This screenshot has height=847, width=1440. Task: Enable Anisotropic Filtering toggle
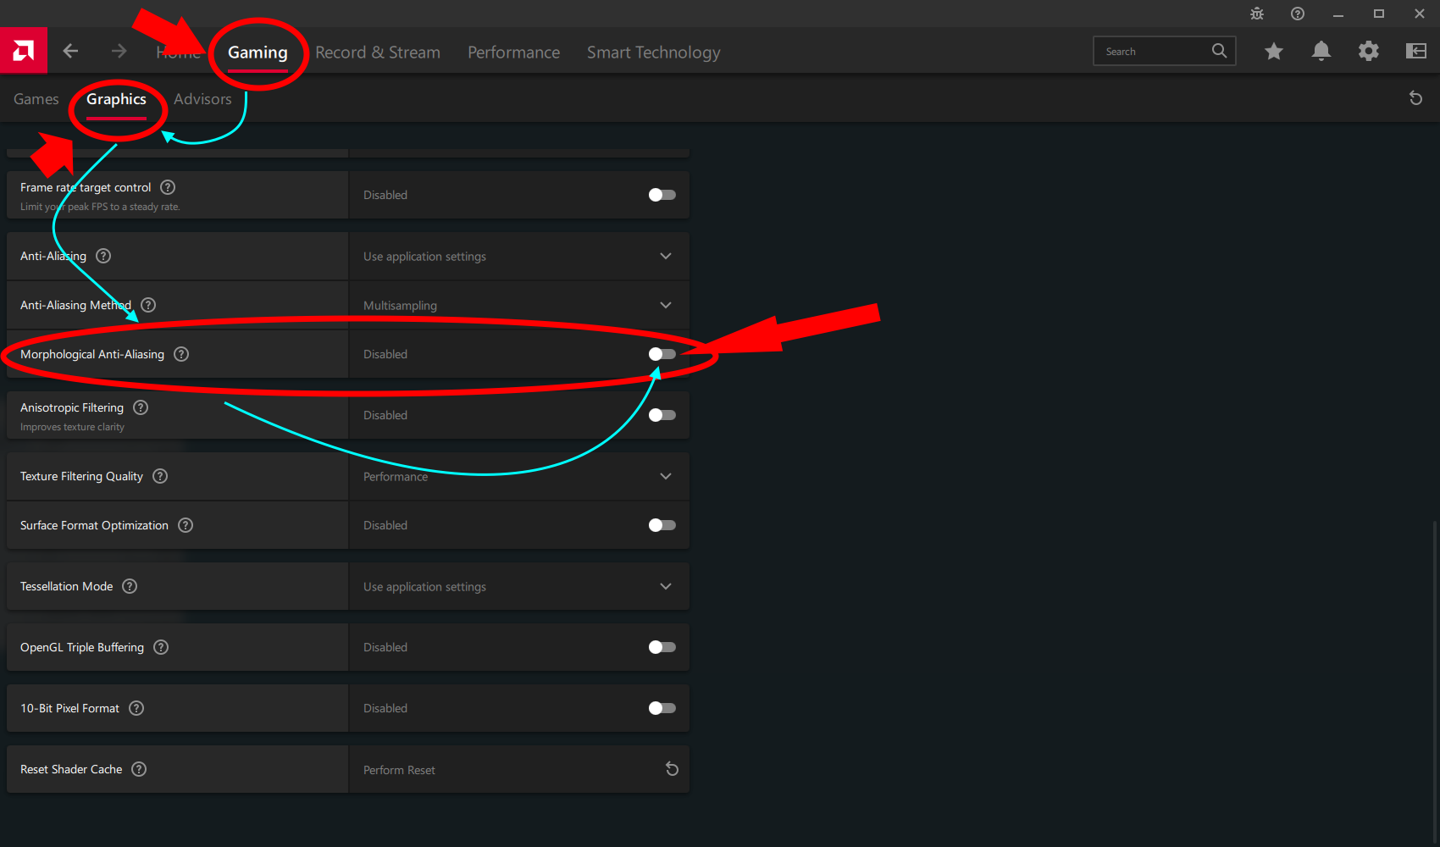662,415
